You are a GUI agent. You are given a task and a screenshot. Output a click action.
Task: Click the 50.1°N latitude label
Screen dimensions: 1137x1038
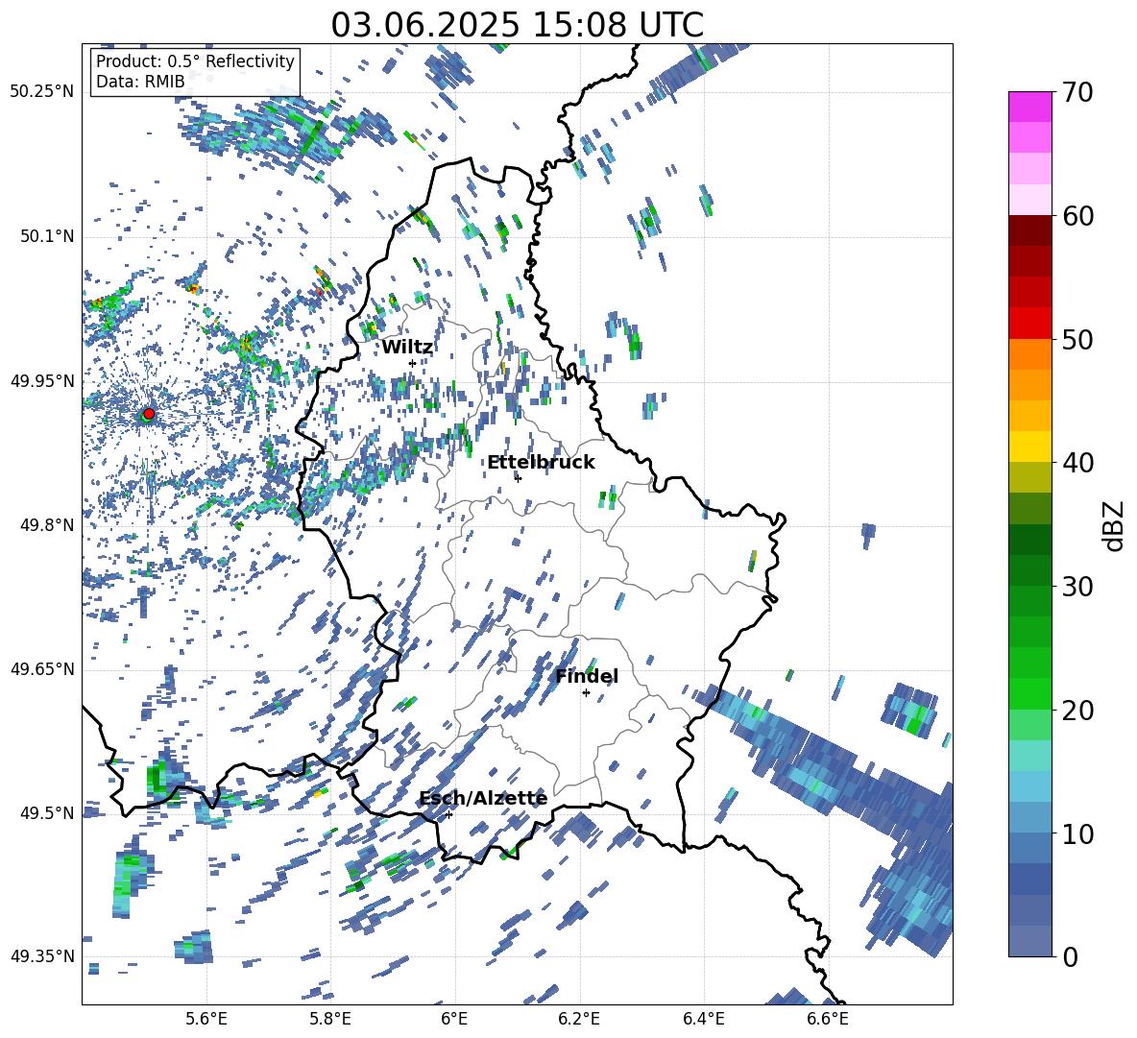(x=46, y=236)
